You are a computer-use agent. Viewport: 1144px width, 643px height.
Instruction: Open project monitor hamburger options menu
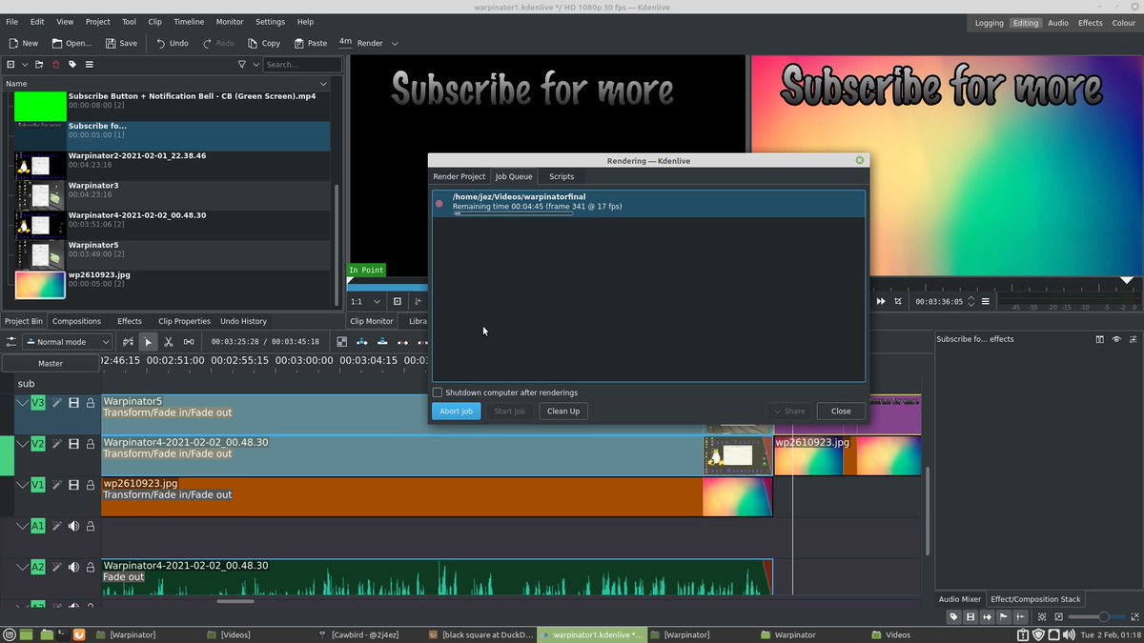tap(986, 301)
